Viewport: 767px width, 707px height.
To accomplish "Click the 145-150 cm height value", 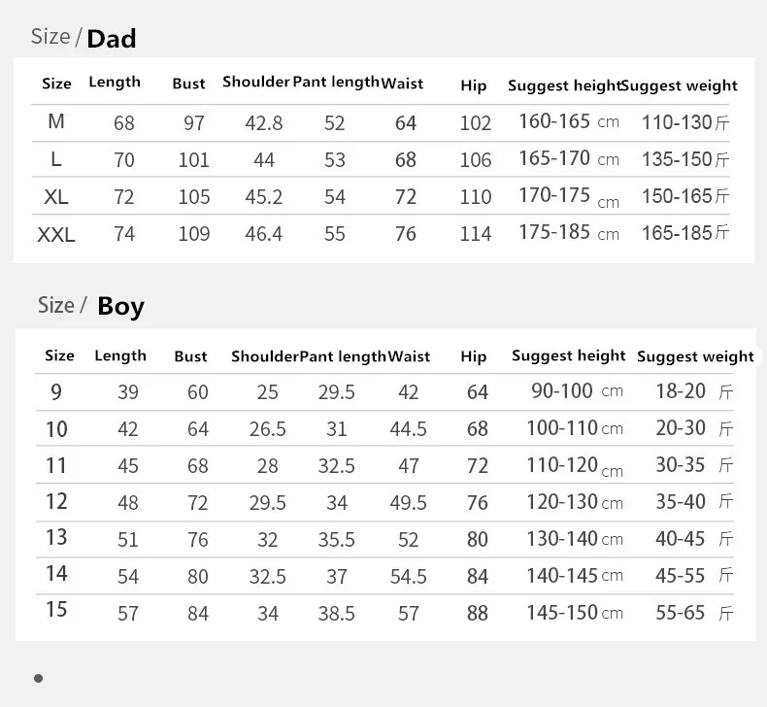I will coord(574,613).
